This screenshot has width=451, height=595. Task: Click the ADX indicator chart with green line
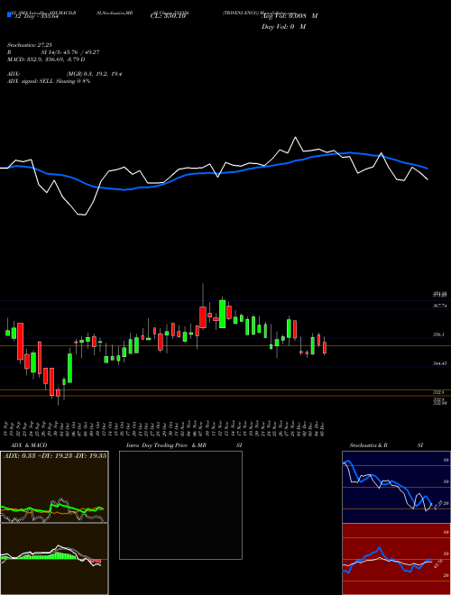click(x=54, y=487)
